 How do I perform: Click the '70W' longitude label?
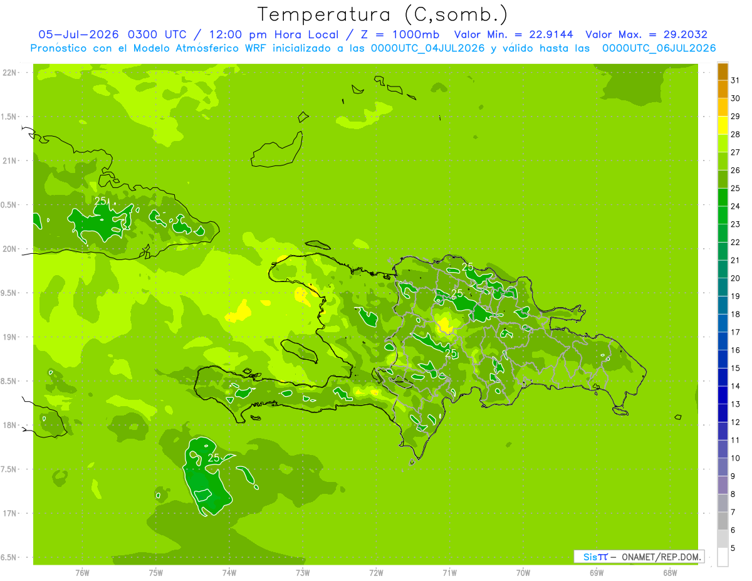[523, 573]
